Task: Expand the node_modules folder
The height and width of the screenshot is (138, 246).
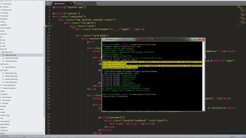Action: [x=5, y=28]
